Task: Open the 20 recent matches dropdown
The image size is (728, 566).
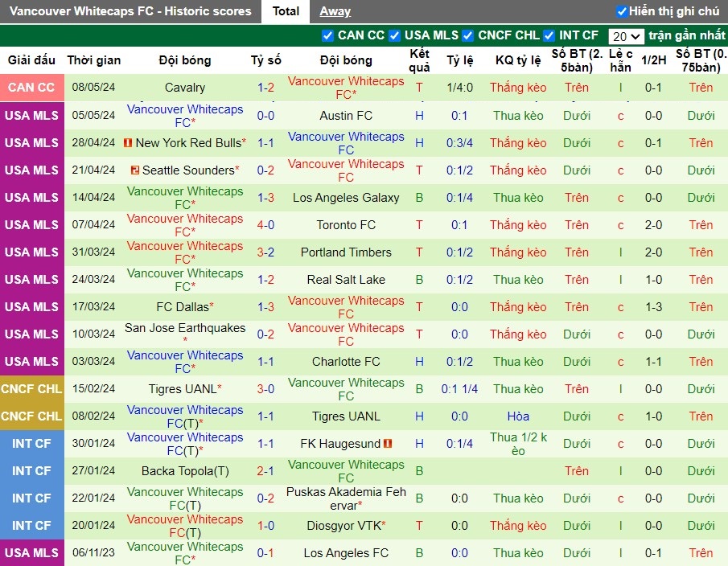Action: [626, 36]
